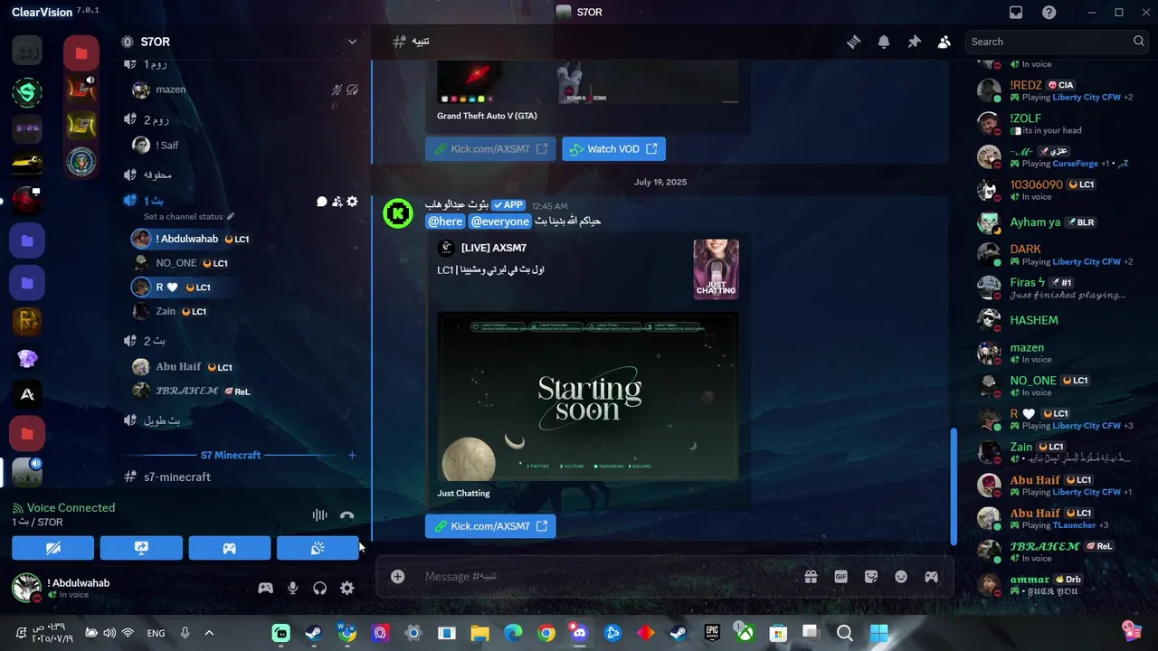The width and height of the screenshot is (1158, 651).
Task: Expand the S7OR server dropdown menu
Action: 352,42
